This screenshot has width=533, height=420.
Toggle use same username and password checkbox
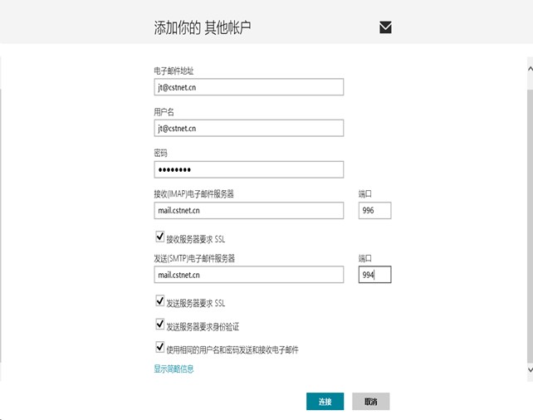tap(159, 347)
